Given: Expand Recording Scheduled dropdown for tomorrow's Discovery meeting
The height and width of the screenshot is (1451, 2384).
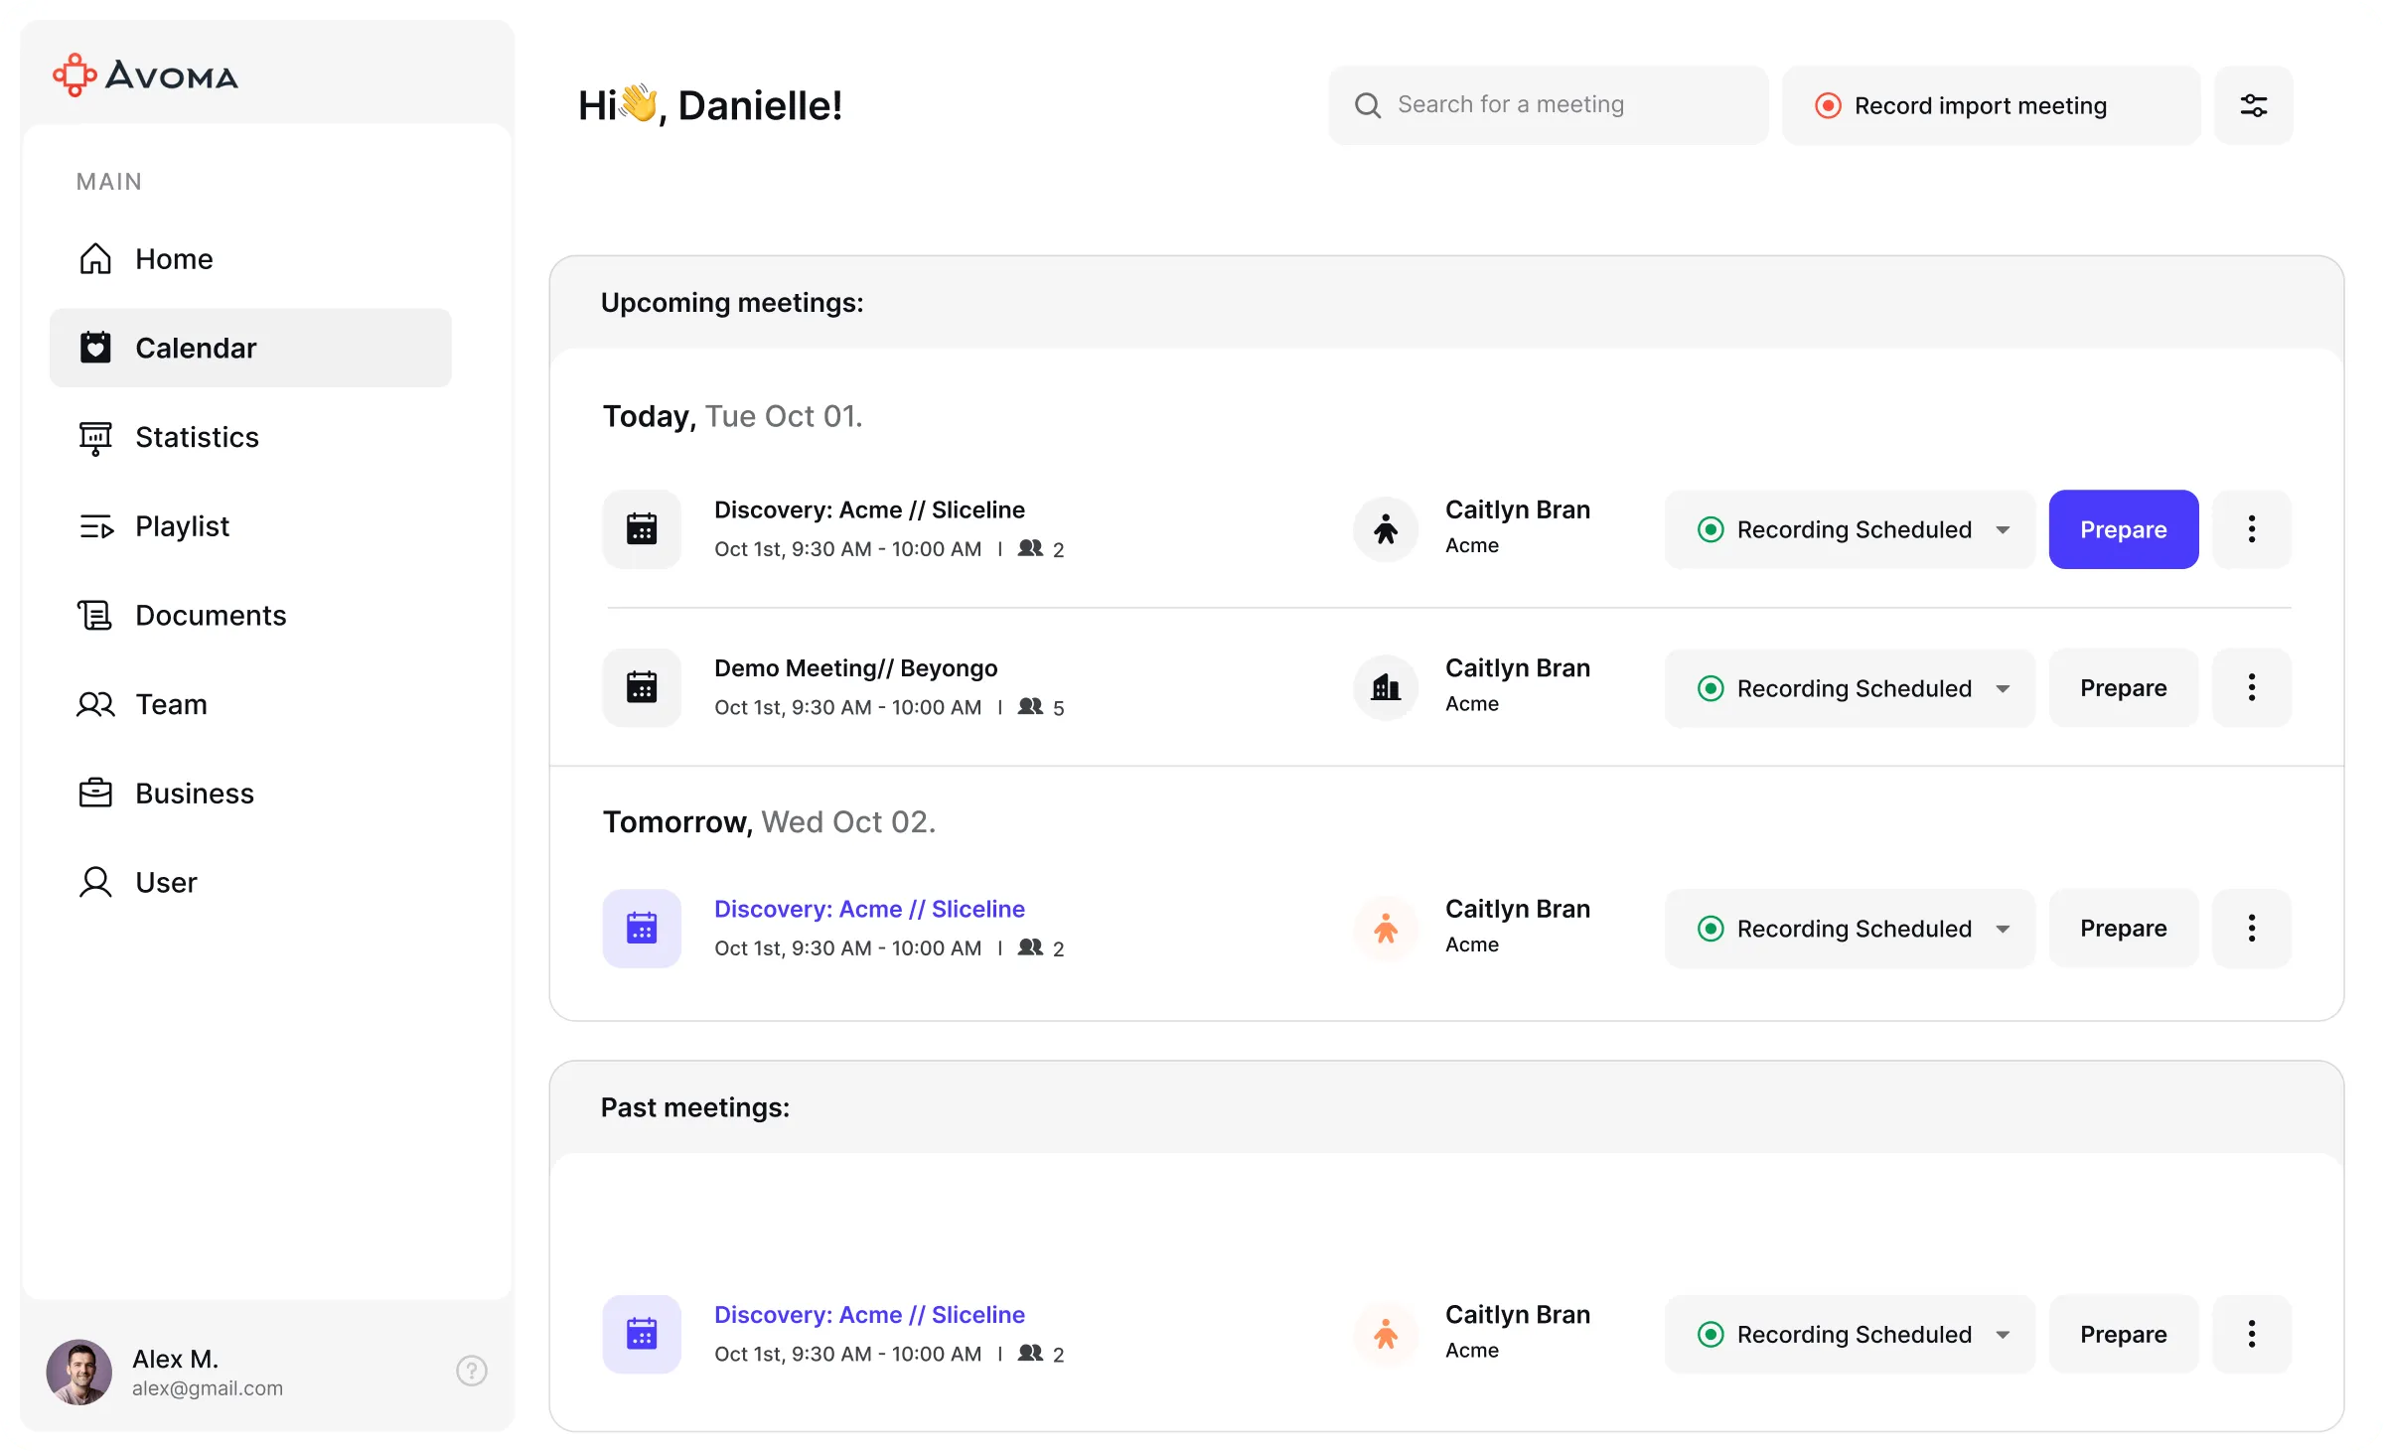Looking at the screenshot, I should tap(2005, 929).
